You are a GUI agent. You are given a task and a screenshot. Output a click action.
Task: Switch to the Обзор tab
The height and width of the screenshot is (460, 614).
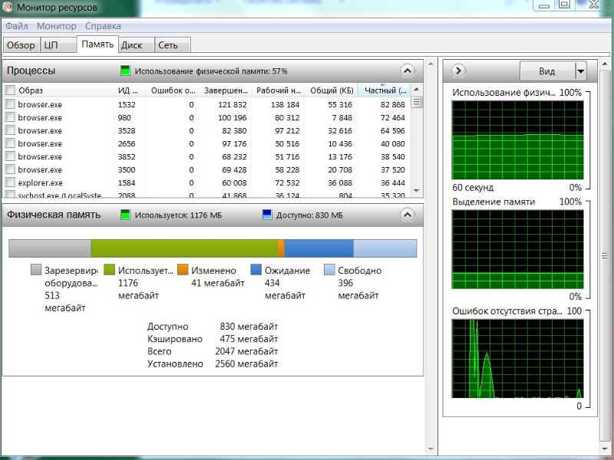[21, 45]
